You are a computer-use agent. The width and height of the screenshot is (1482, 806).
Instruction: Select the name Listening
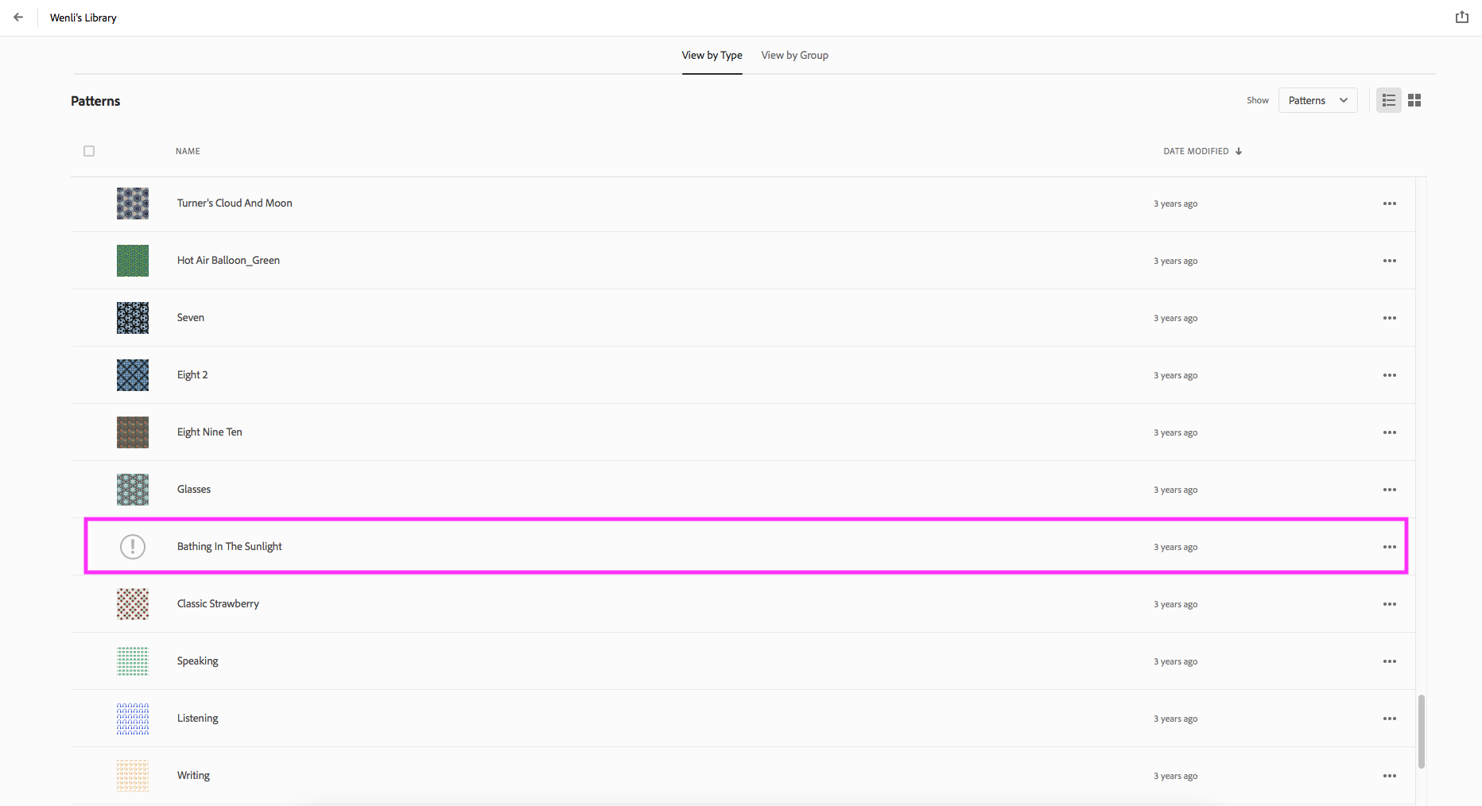coord(197,718)
